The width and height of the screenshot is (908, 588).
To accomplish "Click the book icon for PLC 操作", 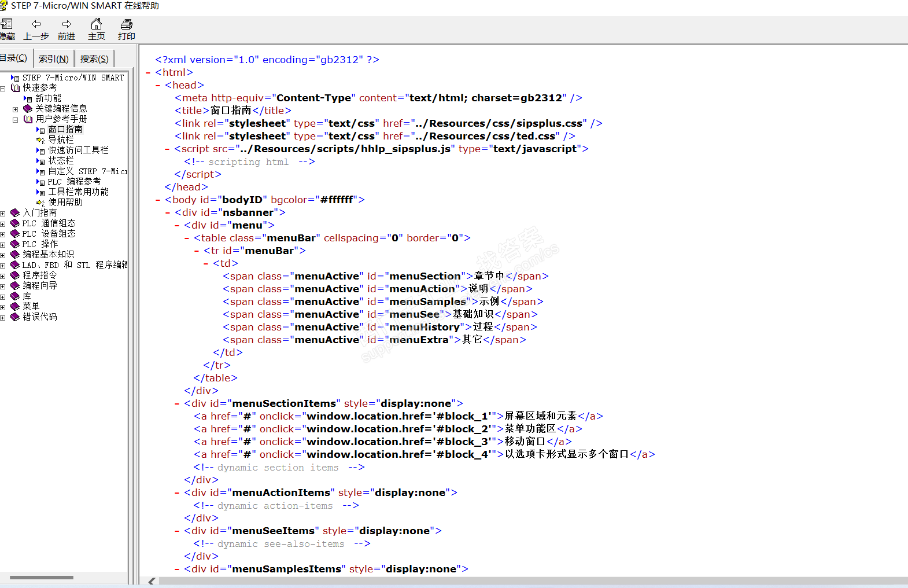I will pyautogui.click(x=16, y=244).
